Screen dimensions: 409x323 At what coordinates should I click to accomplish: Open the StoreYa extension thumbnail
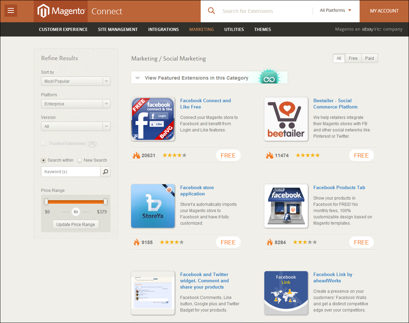coord(153,206)
